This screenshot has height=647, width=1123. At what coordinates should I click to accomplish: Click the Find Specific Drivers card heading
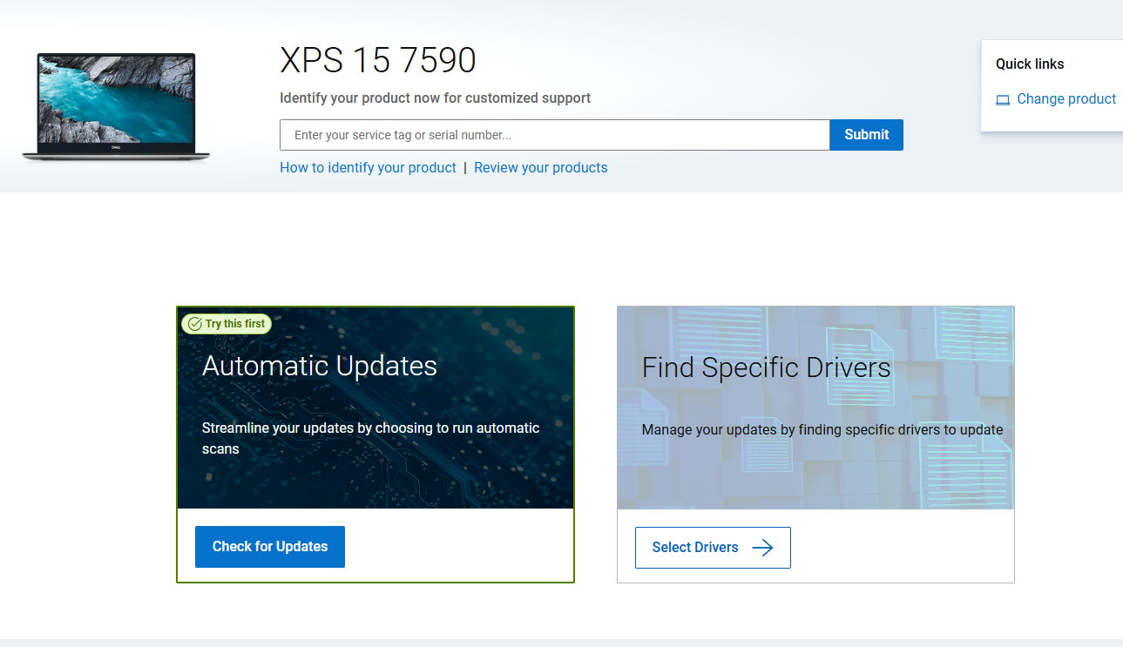tap(766, 367)
